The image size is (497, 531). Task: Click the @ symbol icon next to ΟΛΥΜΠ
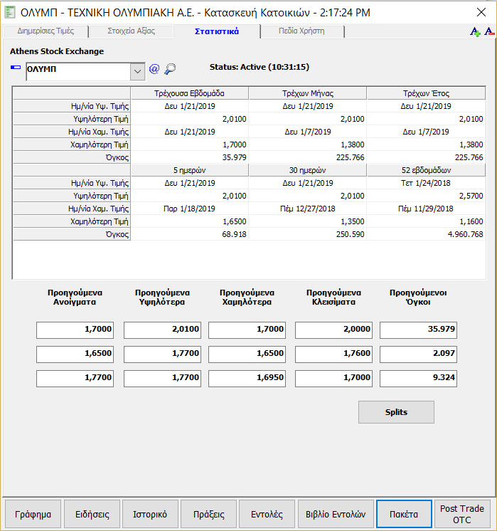click(x=154, y=69)
